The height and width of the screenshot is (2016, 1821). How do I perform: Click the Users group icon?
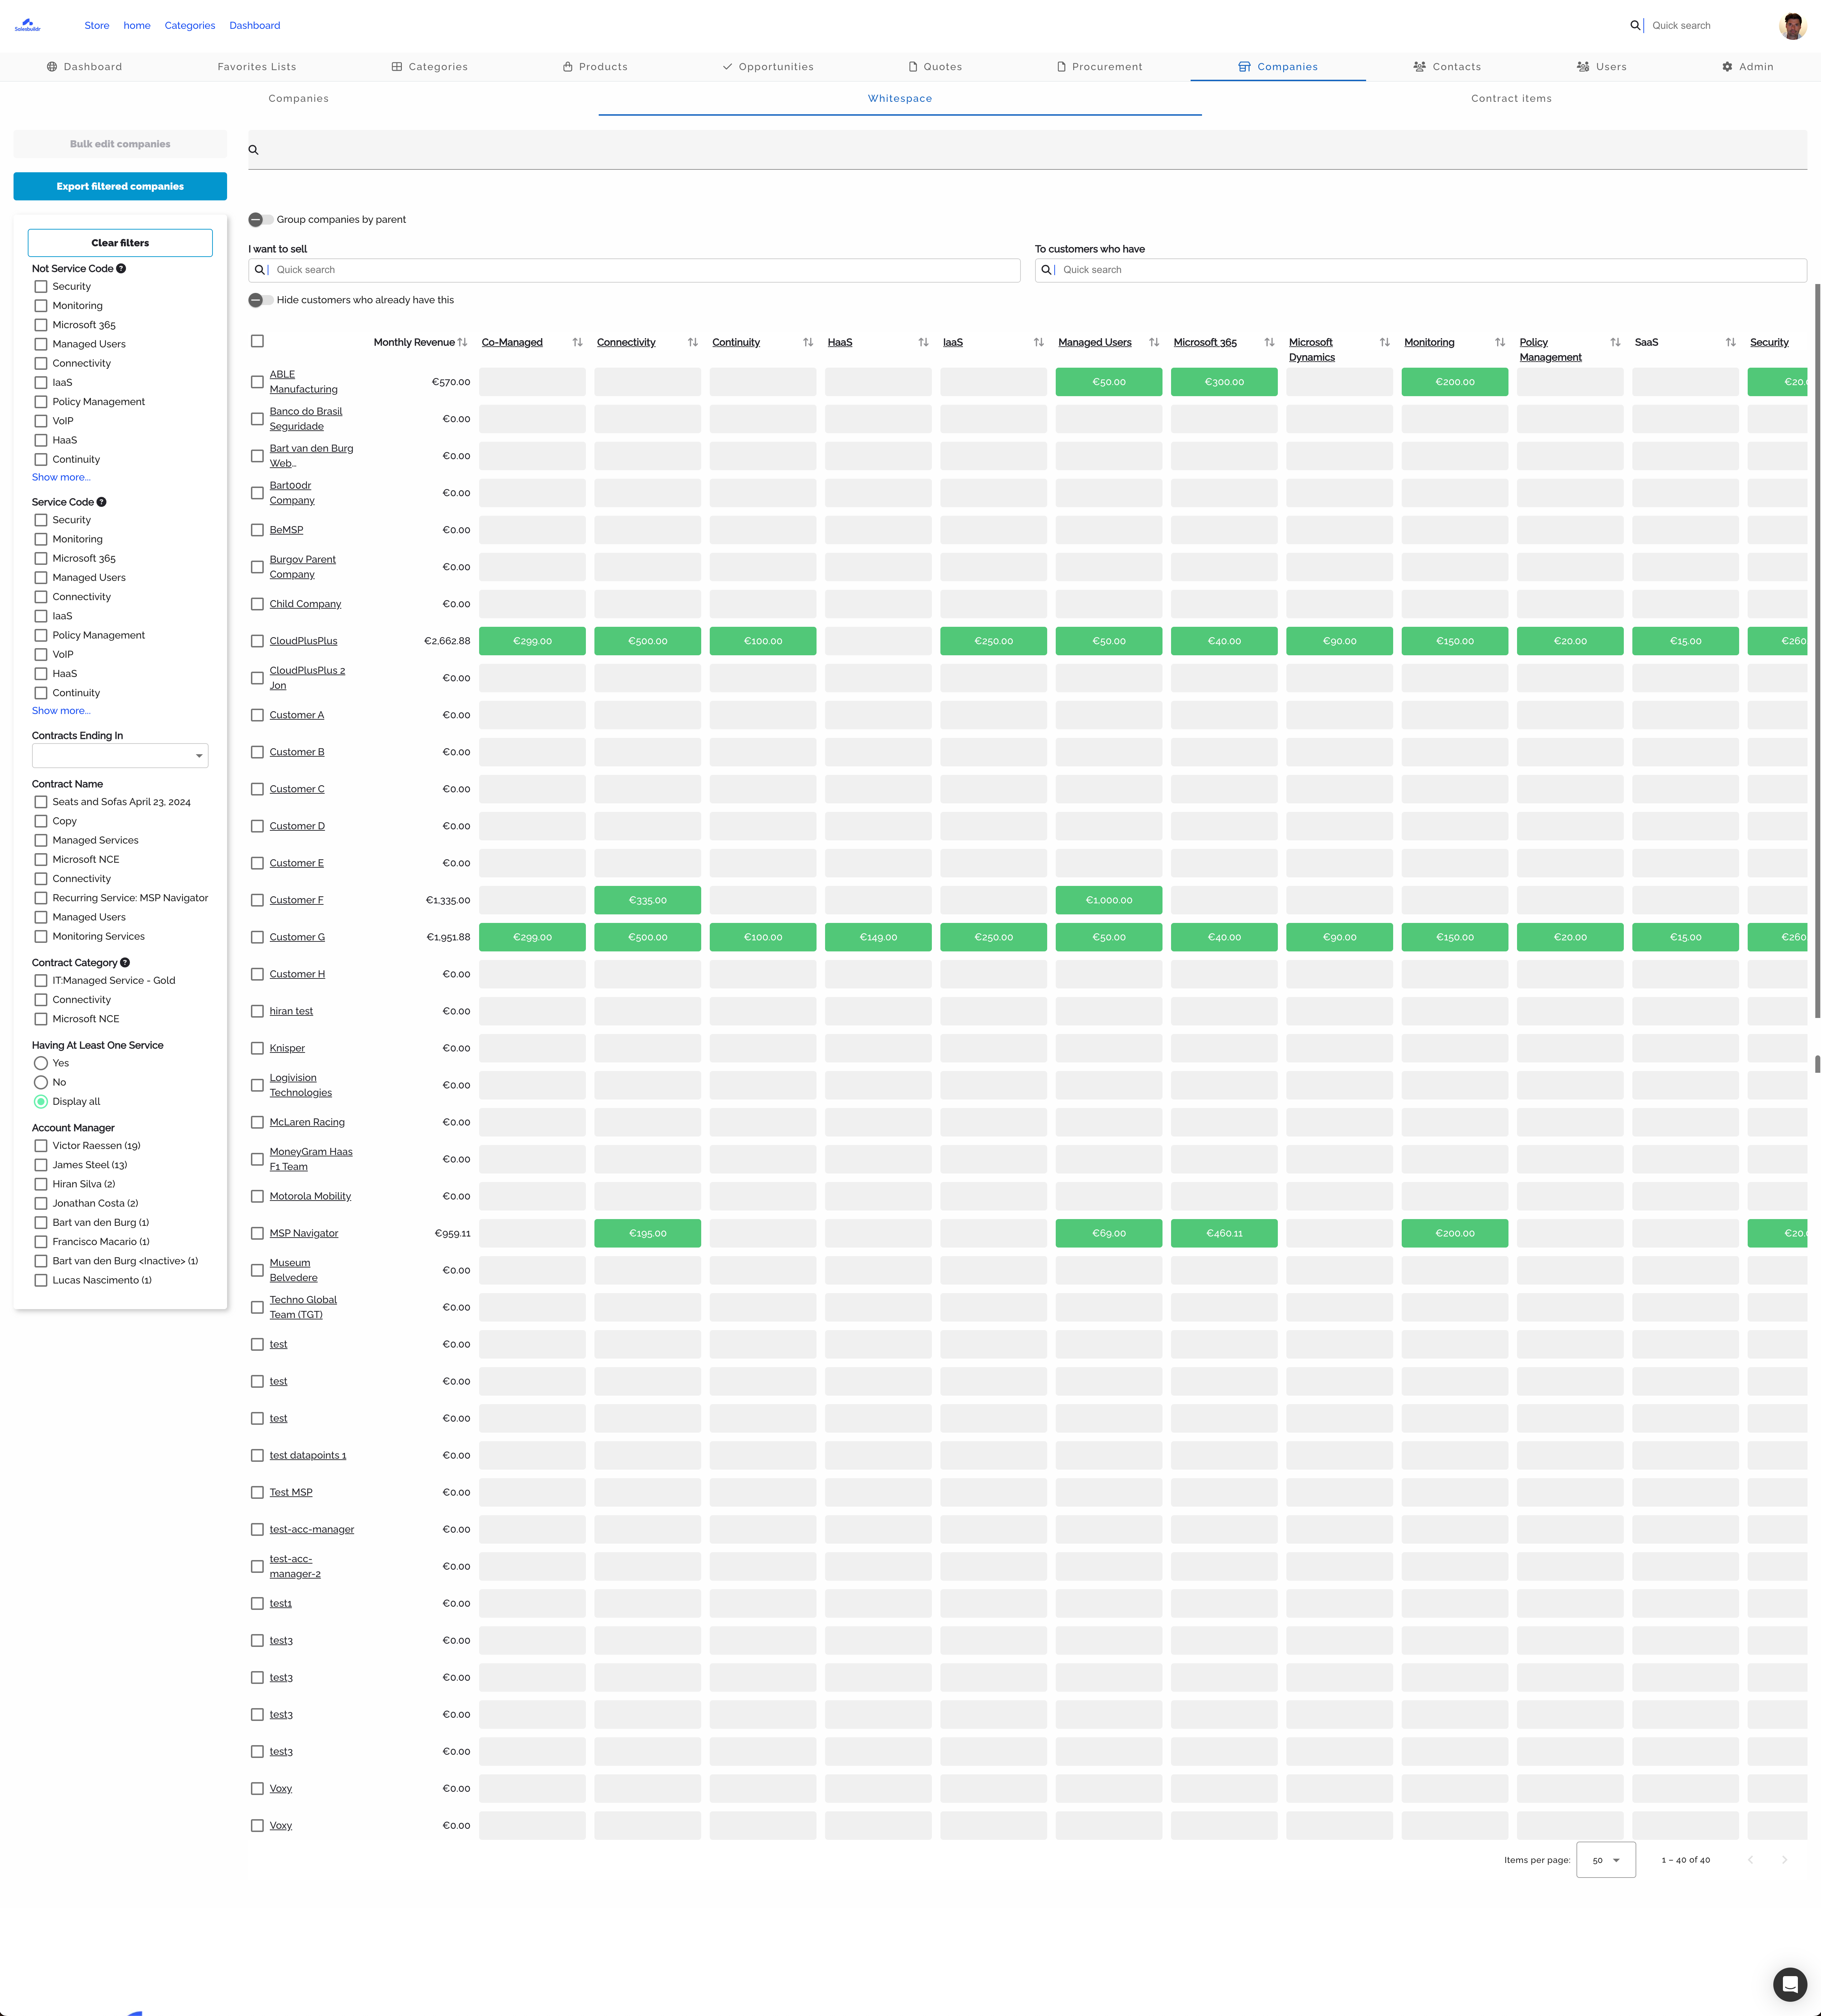click(x=1583, y=67)
